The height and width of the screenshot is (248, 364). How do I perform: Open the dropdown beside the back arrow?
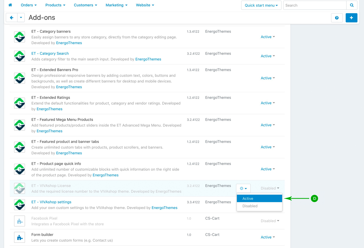pos(21,18)
